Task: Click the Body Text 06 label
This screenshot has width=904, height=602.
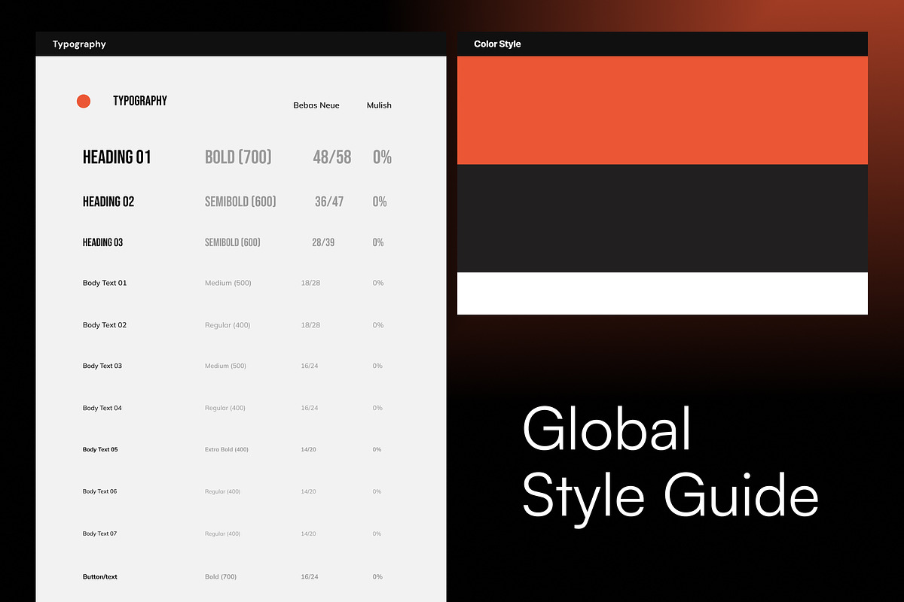Action: (x=99, y=491)
